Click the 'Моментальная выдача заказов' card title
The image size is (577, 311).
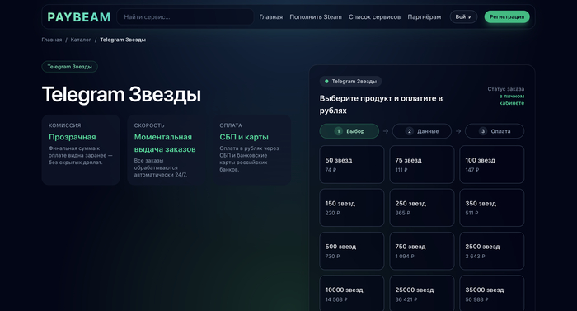pos(165,143)
